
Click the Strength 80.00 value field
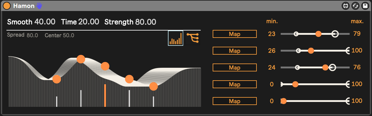pos(146,22)
